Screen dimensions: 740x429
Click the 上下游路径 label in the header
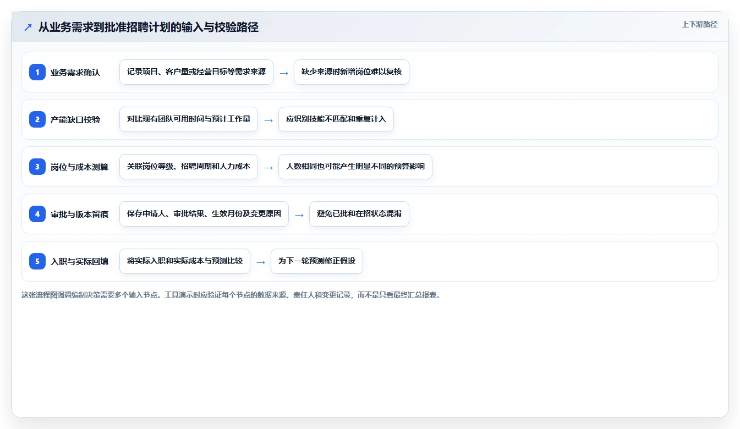pos(699,24)
